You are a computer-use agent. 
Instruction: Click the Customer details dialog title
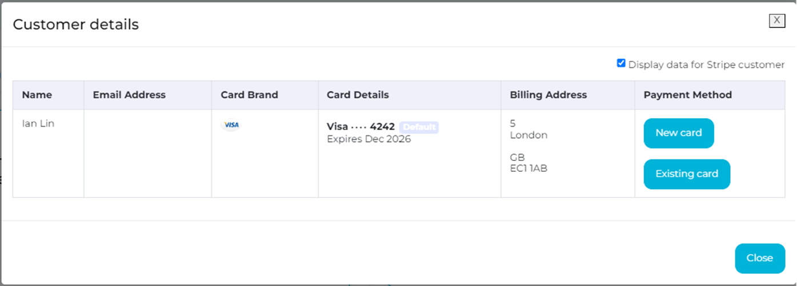(75, 25)
